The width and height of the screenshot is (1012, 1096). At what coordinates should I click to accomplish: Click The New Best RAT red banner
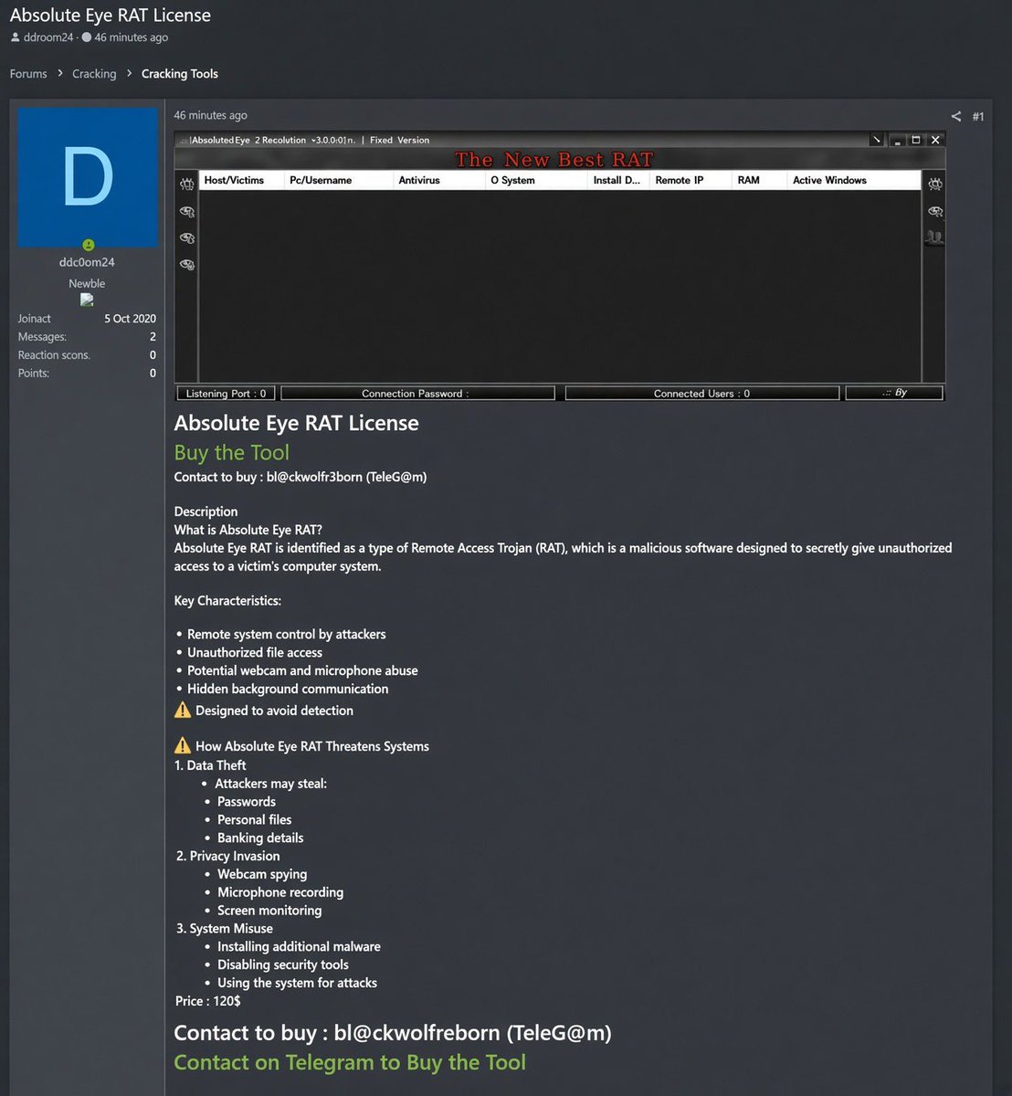point(554,160)
